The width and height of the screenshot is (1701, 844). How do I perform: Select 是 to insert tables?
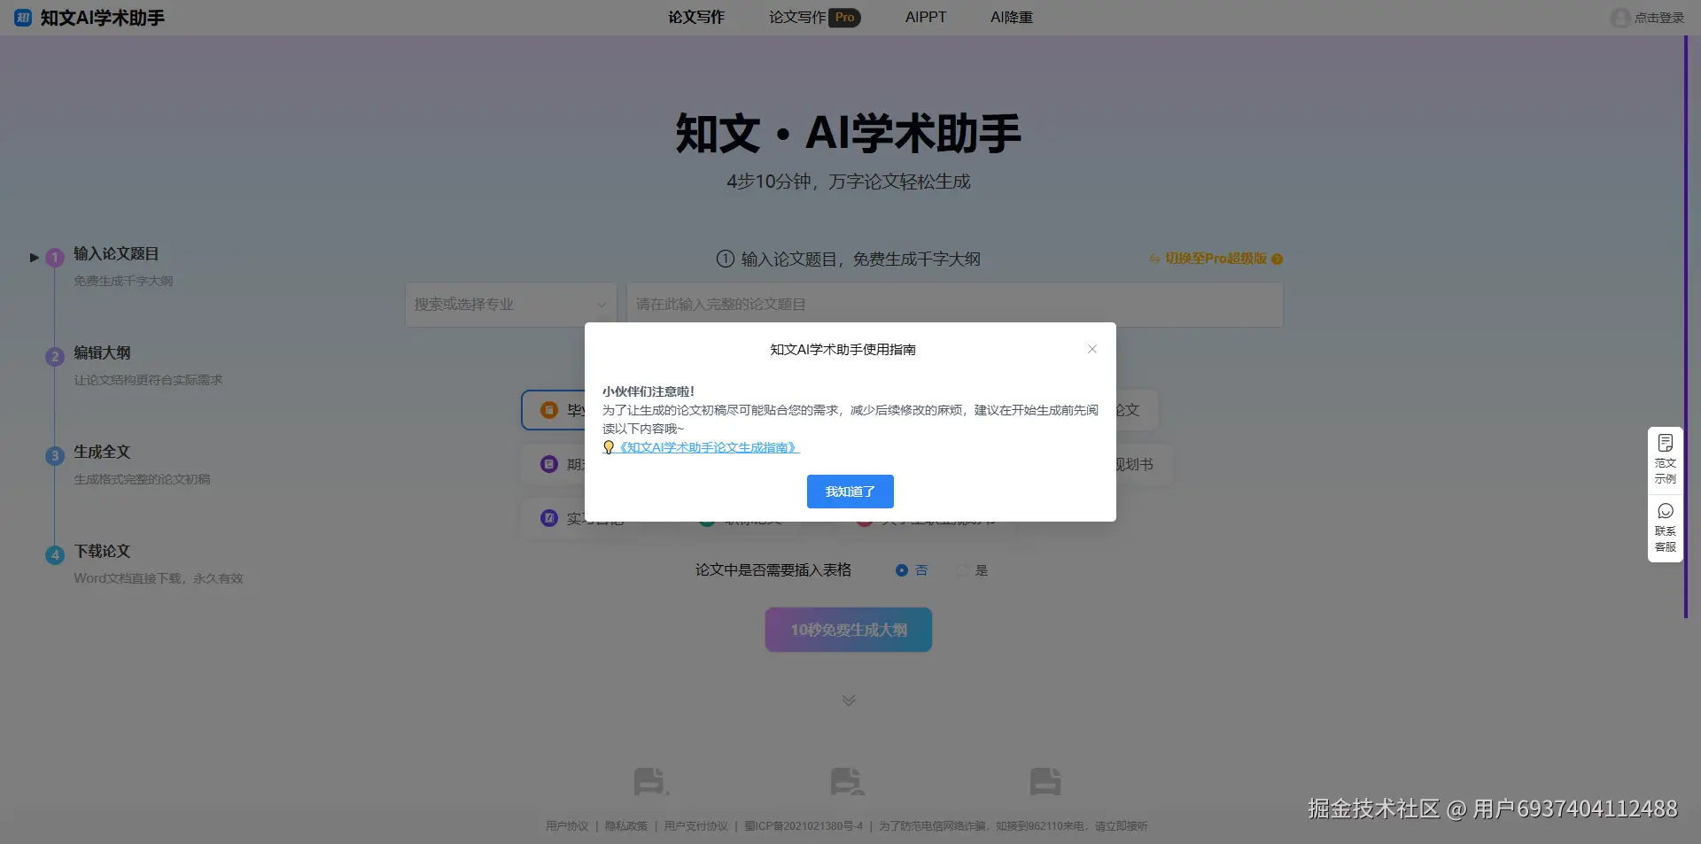962,570
